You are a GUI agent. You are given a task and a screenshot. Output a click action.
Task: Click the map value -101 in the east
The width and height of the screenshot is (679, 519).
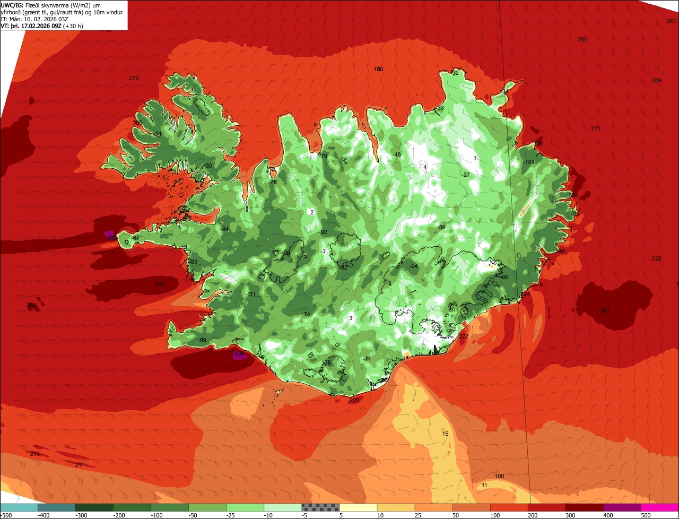point(528,162)
